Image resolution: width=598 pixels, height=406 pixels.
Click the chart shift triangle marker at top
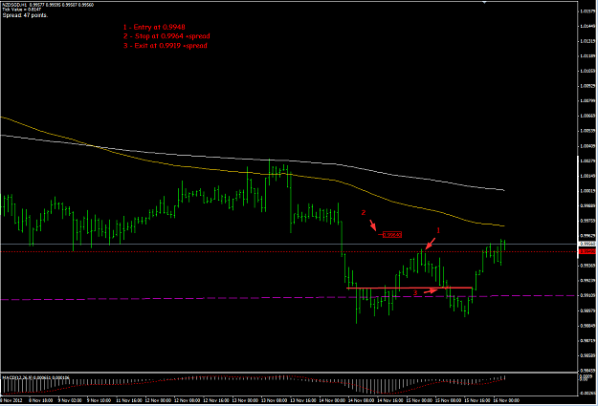(484, 2)
